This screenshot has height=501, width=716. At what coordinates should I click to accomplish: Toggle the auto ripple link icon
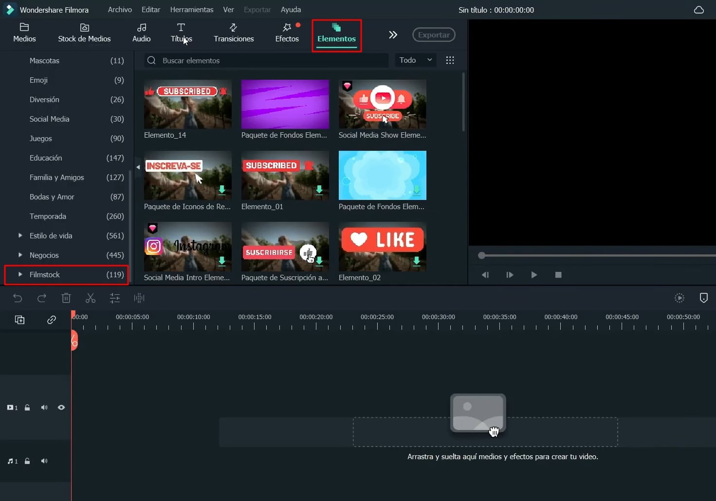(x=52, y=320)
